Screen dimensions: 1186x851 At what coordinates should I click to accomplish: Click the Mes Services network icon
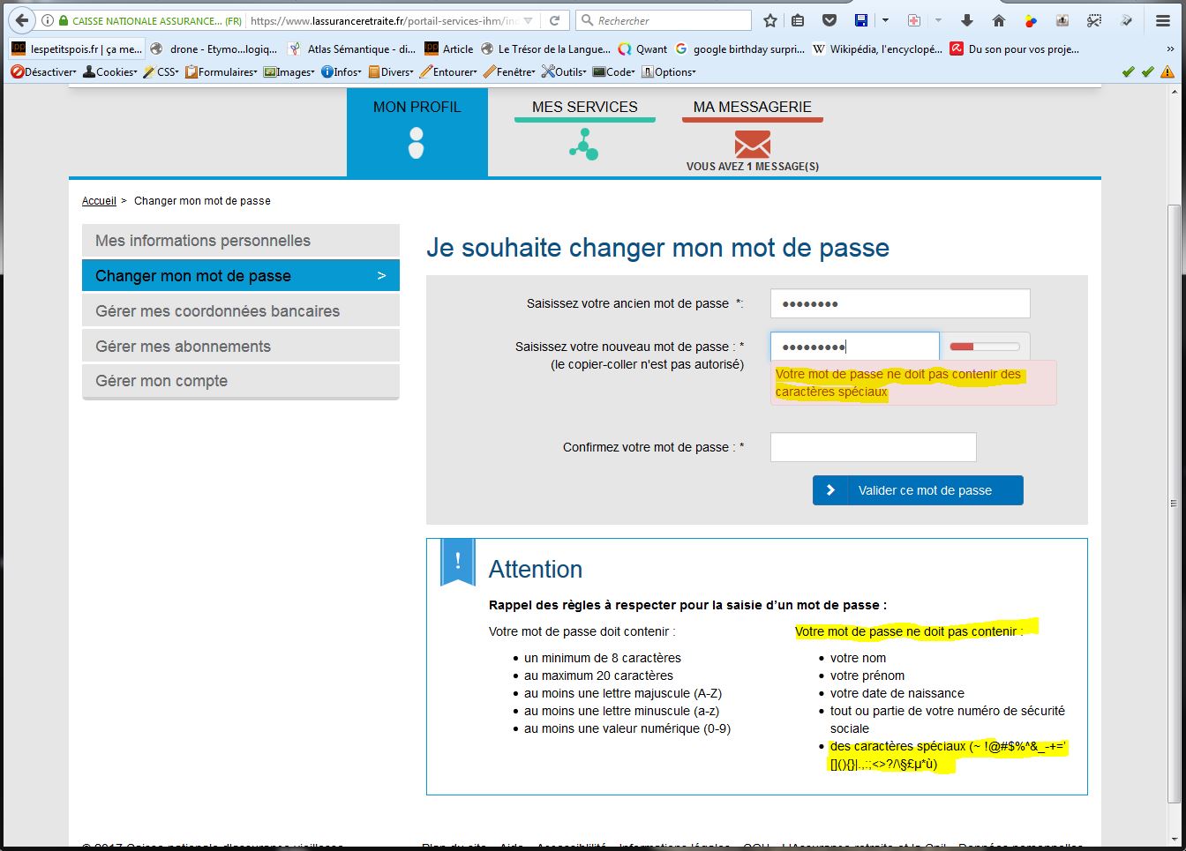click(x=584, y=144)
